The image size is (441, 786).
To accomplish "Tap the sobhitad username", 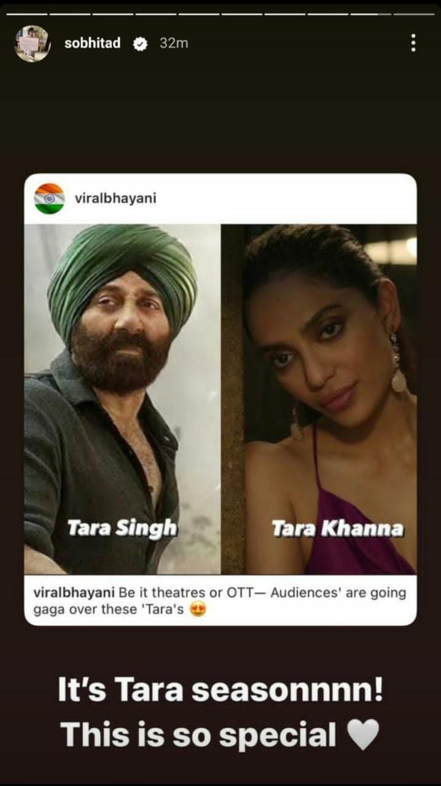I will point(92,44).
